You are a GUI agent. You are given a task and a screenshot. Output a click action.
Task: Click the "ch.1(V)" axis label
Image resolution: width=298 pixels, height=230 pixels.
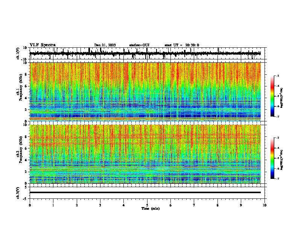point(18,53)
